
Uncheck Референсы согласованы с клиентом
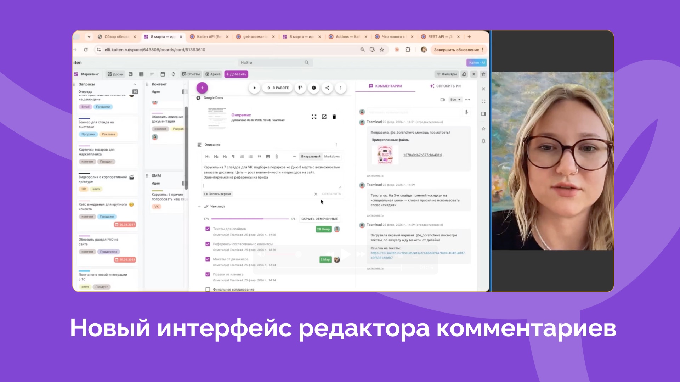click(208, 244)
